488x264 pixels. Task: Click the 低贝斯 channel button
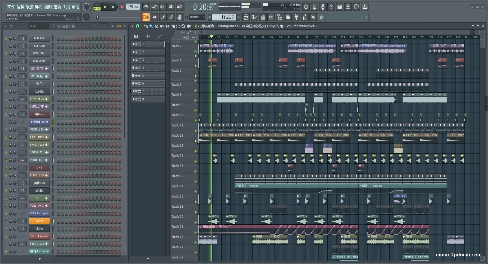39,92
